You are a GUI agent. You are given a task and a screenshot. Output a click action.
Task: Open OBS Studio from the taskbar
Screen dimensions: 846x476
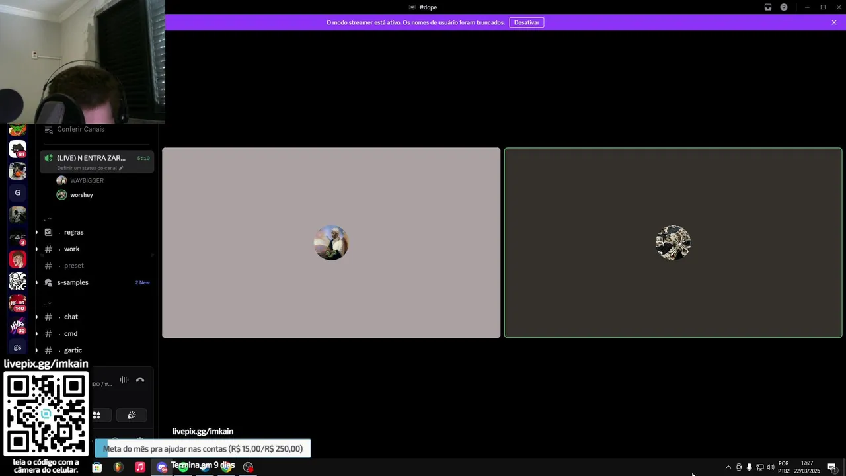point(248,467)
